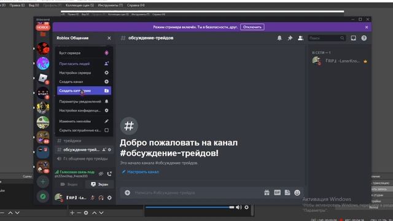
Task: Choose Изменить никнейм menu entry
Action: pyautogui.click(x=84, y=122)
